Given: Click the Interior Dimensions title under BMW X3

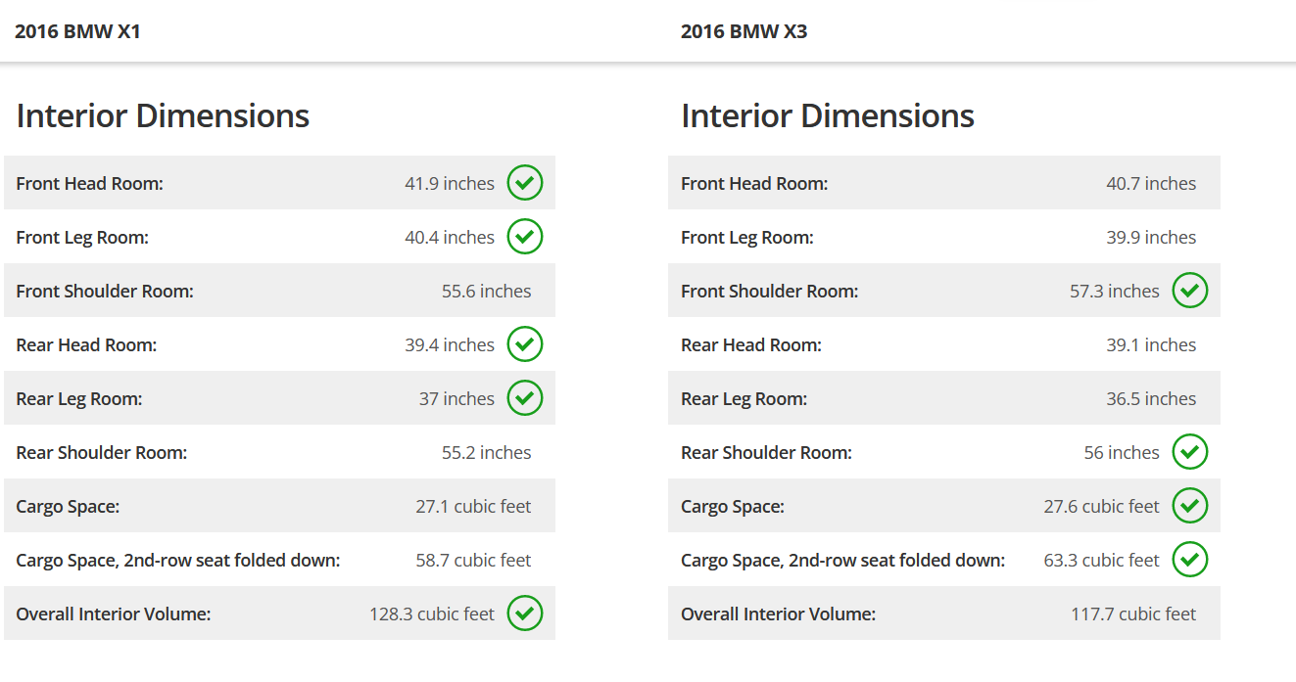Looking at the screenshot, I should point(828,115).
